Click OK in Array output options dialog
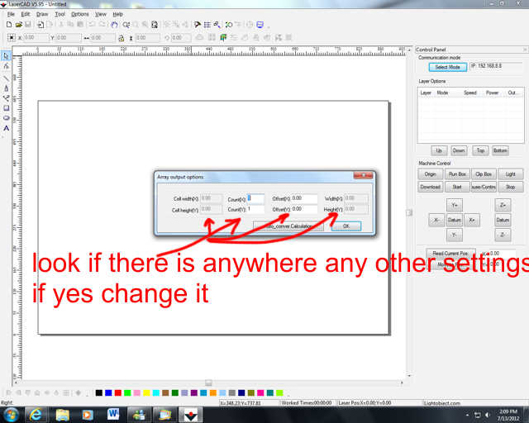The height and width of the screenshot is (423, 529). click(x=346, y=226)
